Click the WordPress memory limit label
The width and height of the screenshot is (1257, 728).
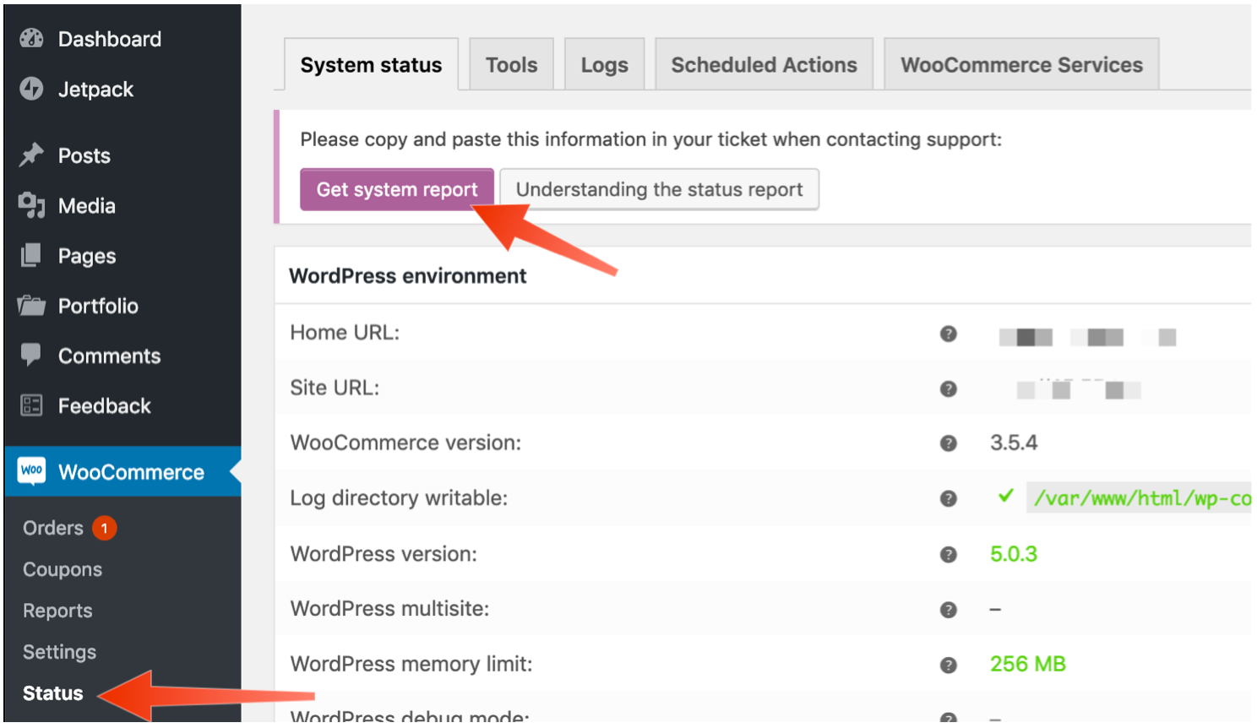[411, 664]
